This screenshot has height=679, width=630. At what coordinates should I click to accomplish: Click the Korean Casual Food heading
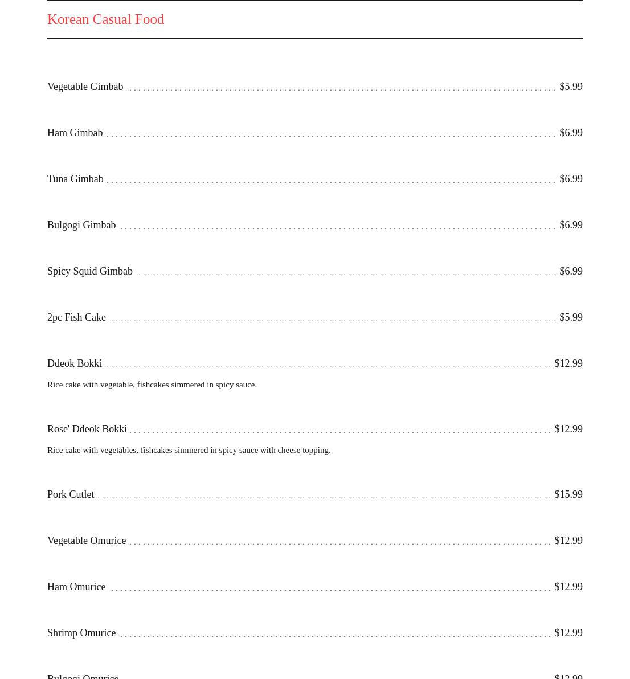[x=105, y=19]
